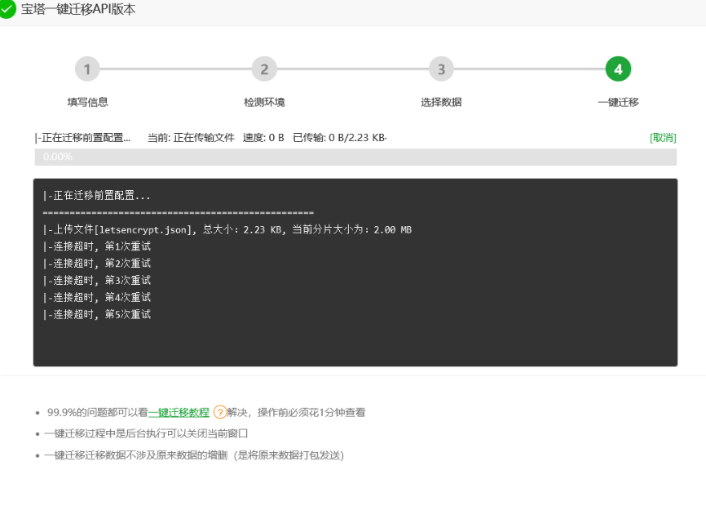The height and width of the screenshot is (528, 706).
Task: Click [取消] to cancel the migration
Action: (664, 138)
